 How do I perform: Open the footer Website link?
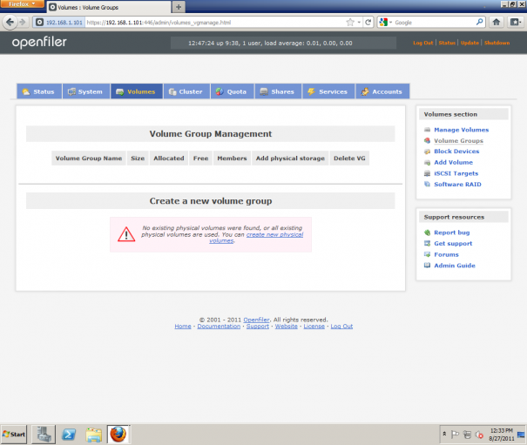pyautogui.click(x=287, y=327)
